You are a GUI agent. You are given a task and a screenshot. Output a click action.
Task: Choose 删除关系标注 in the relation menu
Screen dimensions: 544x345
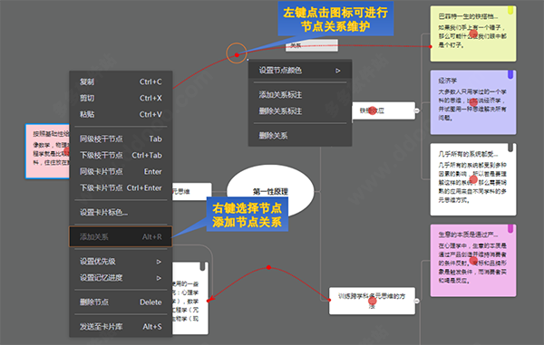tap(300, 111)
